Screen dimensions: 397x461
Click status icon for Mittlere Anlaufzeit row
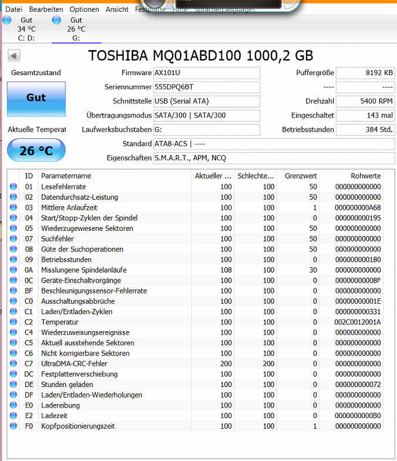[14, 207]
